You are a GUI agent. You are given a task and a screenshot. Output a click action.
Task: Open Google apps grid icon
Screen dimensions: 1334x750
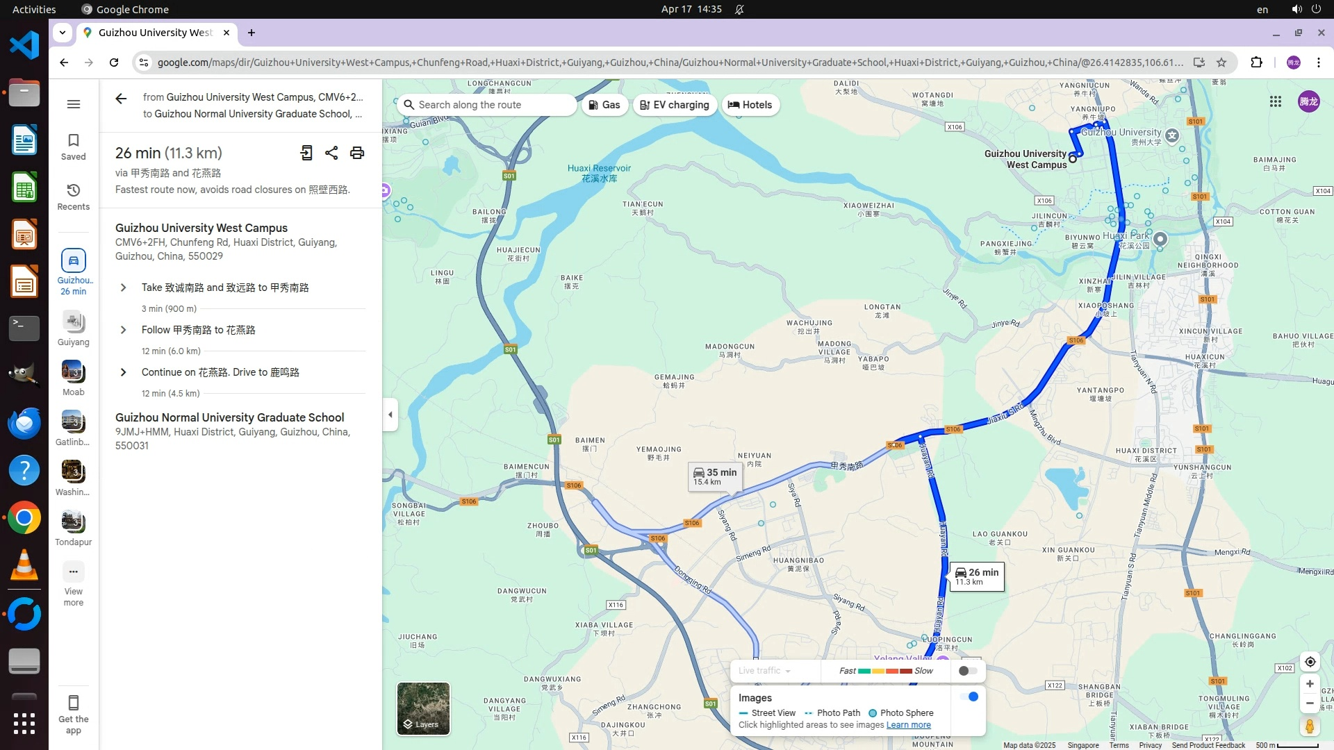click(1276, 102)
